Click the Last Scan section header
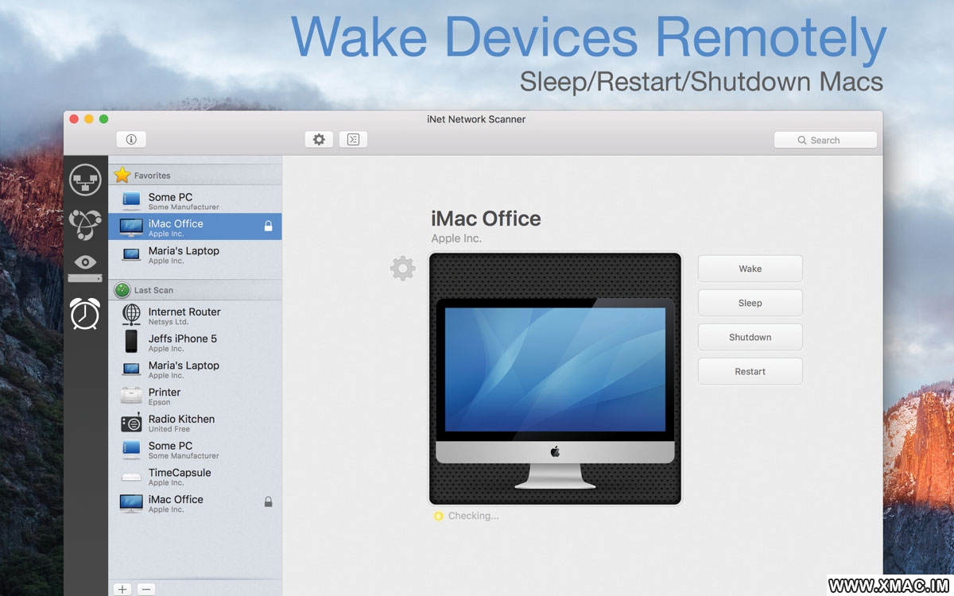The width and height of the screenshot is (954, 596). pyautogui.click(x=195, y=290)
